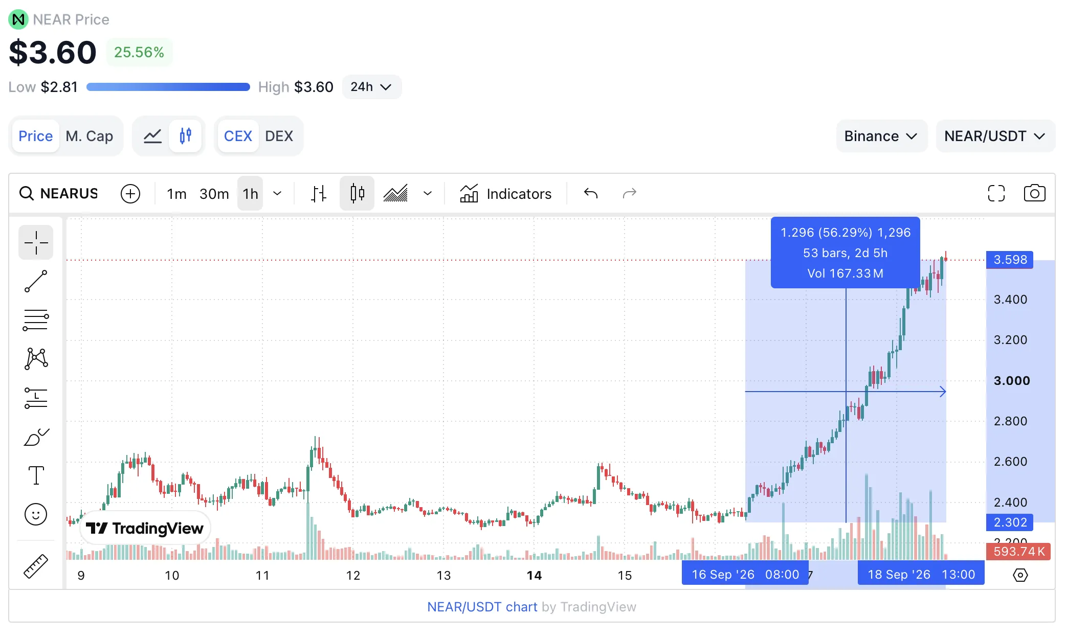Click the date label 15 on time axis

coord(625,576)
